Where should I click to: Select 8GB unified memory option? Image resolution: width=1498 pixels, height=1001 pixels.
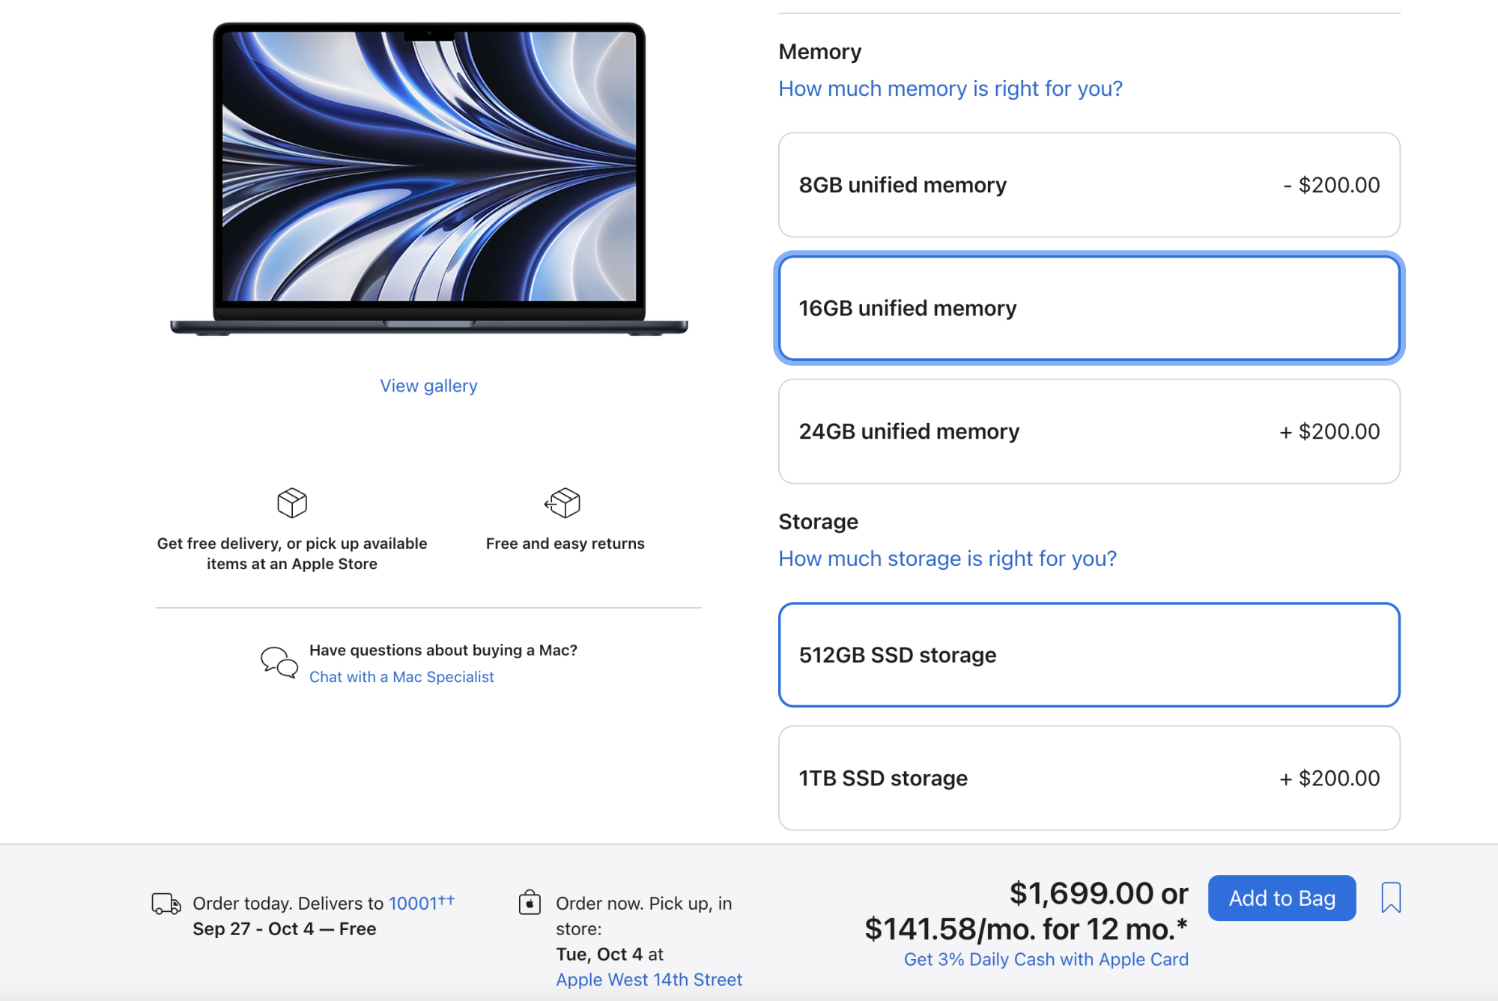(x=1091, y=184)
